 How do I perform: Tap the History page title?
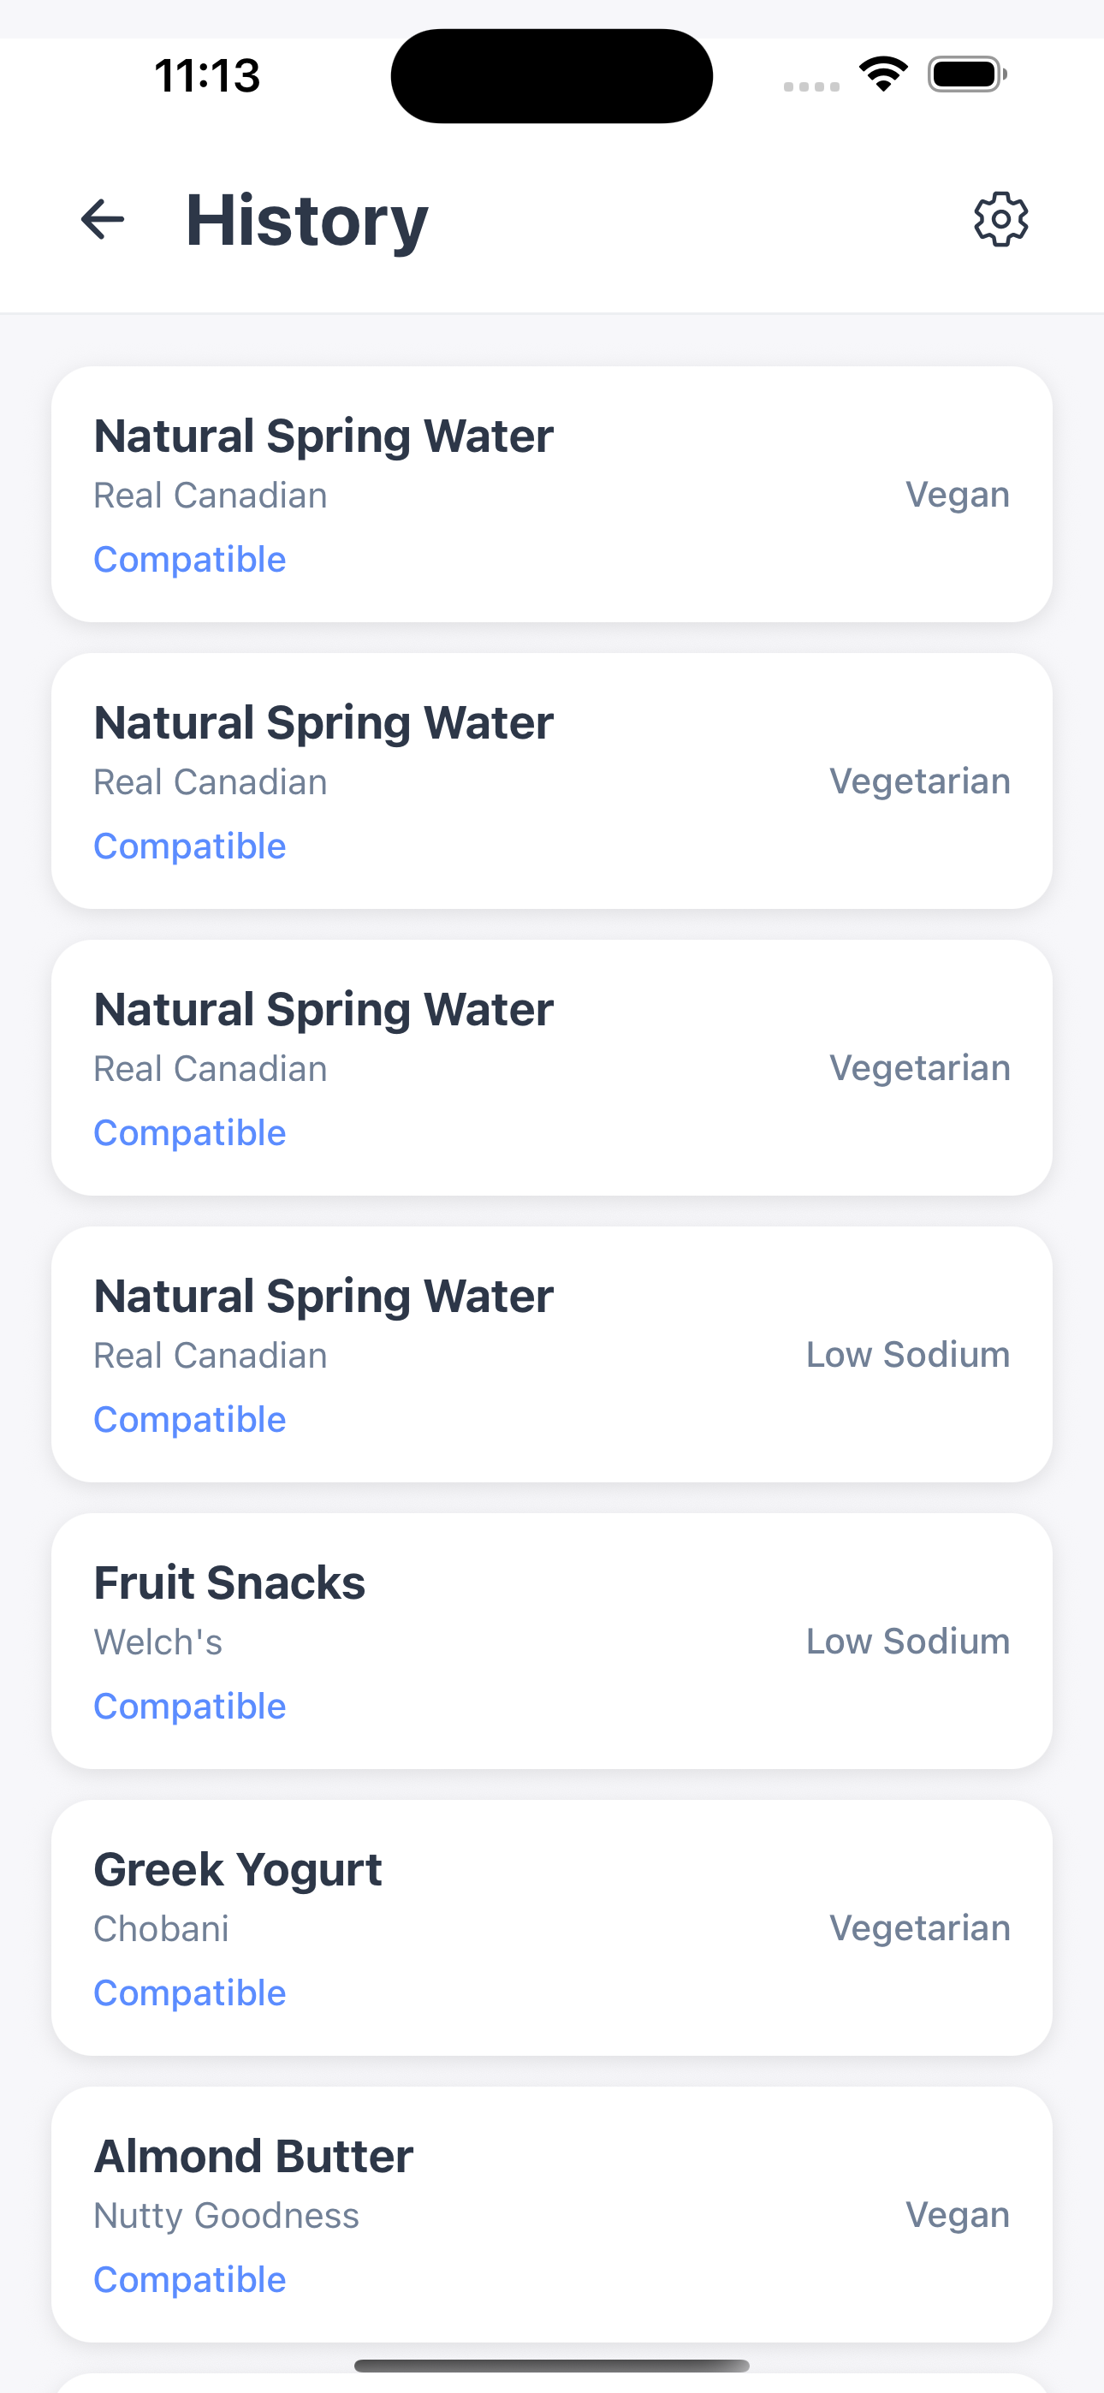pyautogui.click(x=306, y=220)
